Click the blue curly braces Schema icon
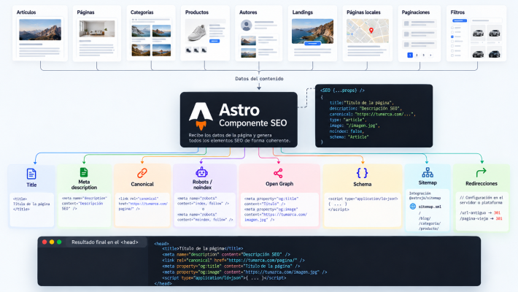This screenshot has width=518, height=292. click(362, 173)
